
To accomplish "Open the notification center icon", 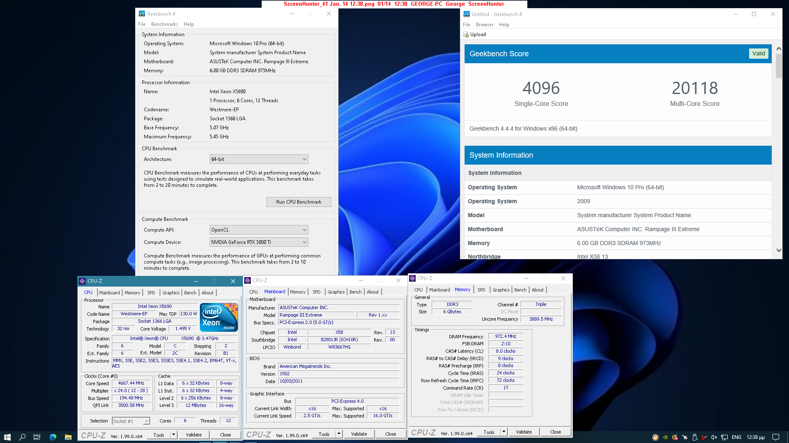I will click(x=776, y=437).
